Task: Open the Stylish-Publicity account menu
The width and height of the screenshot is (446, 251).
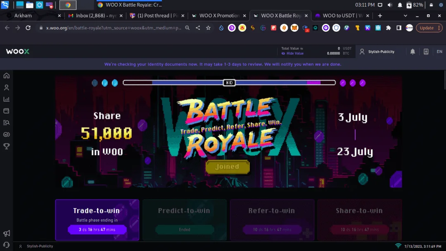Action: 377,52
